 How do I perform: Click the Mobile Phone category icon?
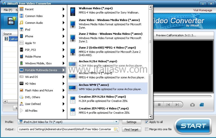point(21,57)
